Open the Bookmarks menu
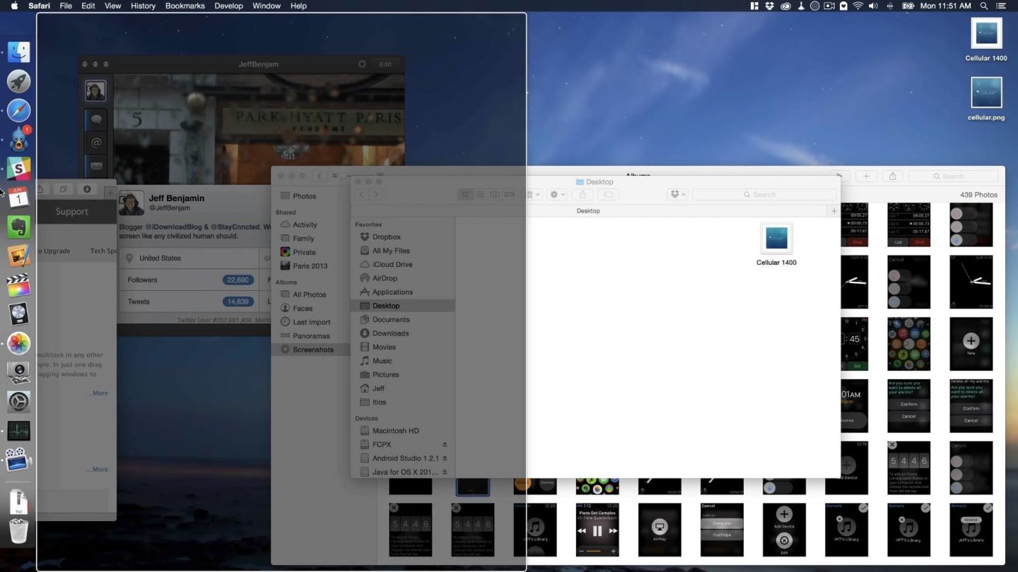This screenshot has height=572, width=1018. click(x=185, y=6)
